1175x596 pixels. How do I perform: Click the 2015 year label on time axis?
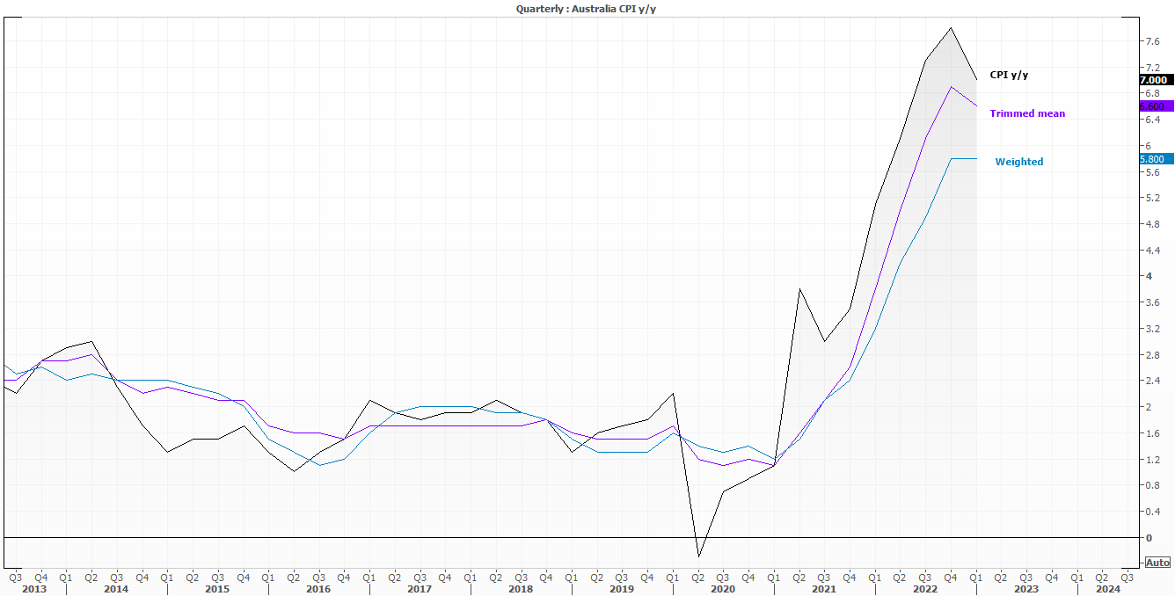pyautogui.click(x=217, y=589)
